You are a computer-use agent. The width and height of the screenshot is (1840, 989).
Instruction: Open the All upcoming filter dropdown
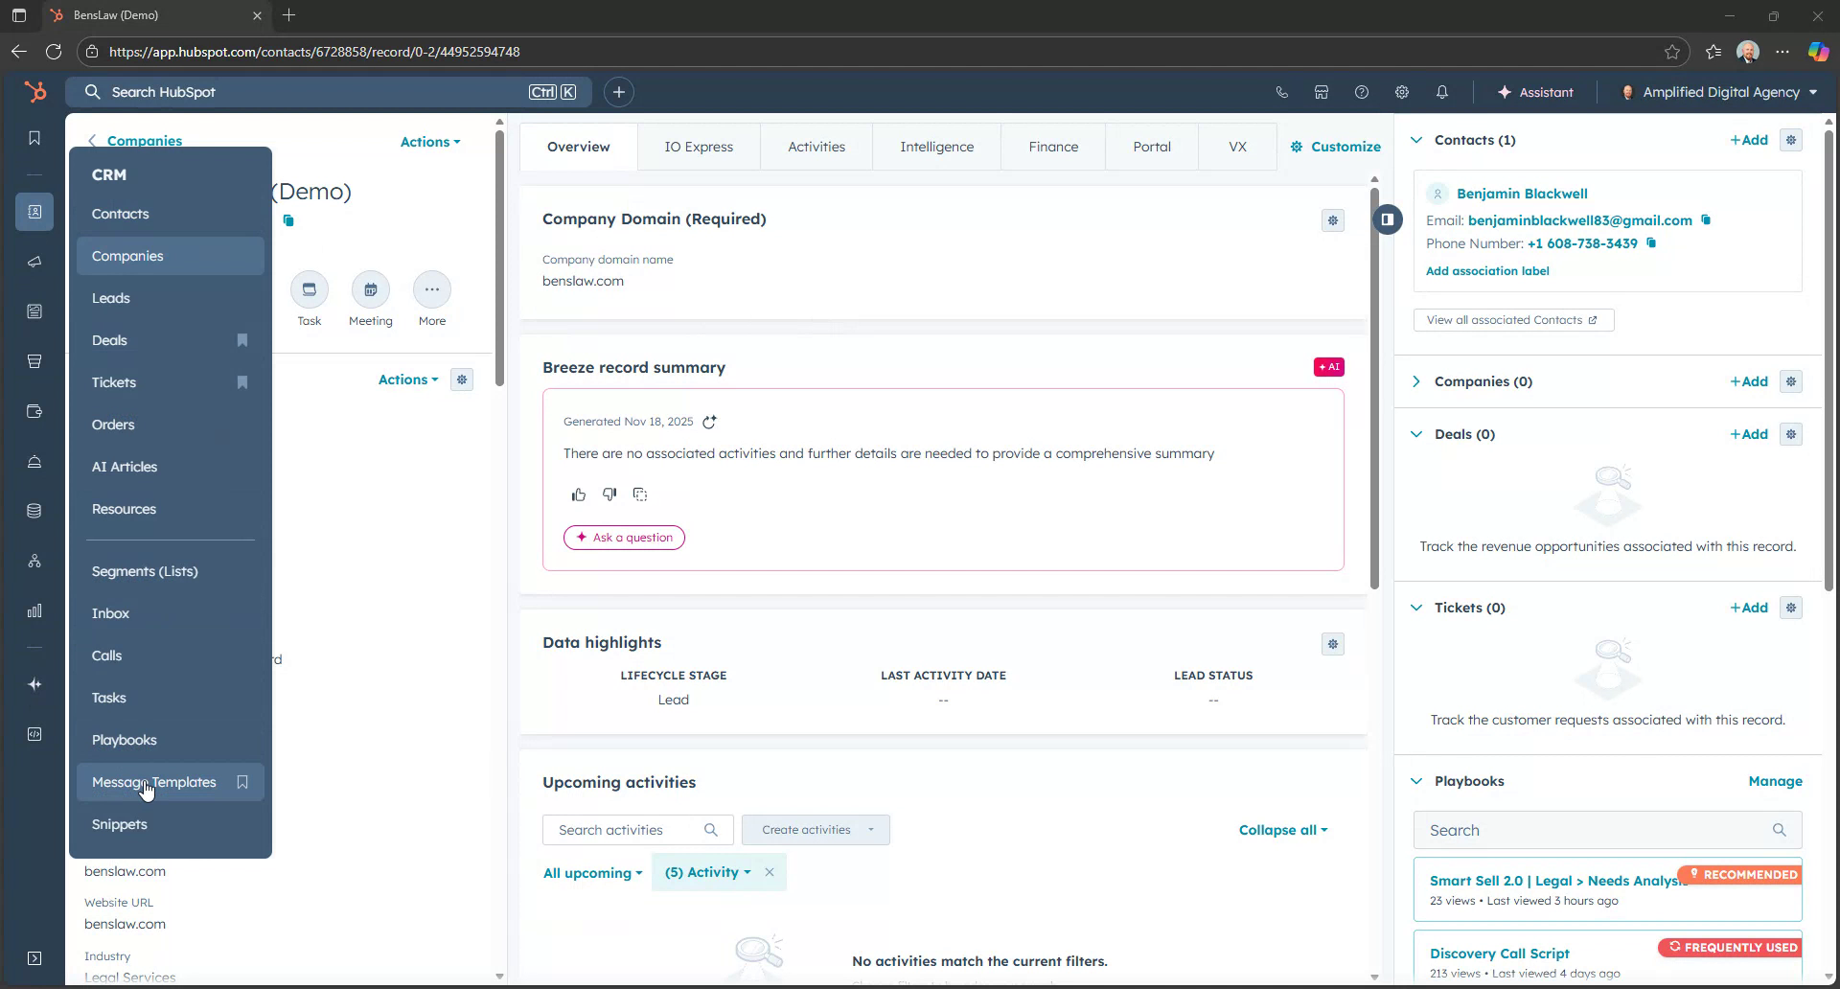coord(591,872)
